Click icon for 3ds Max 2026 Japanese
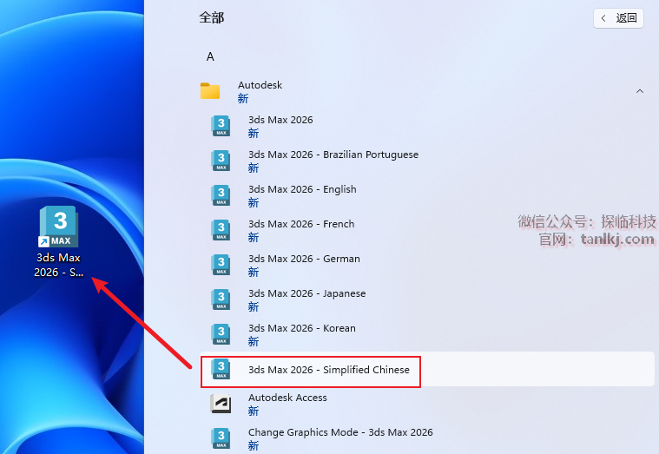The height and width of the screenshot is (454, 659). coord(221,299)
